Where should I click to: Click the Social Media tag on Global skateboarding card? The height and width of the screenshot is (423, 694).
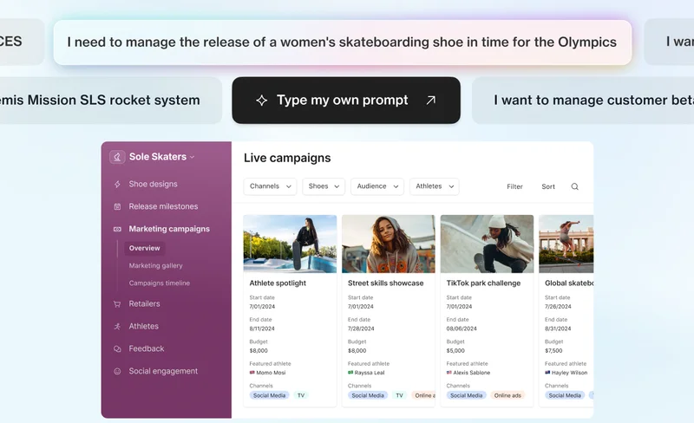pyautogui.click(x=565, y=395)
